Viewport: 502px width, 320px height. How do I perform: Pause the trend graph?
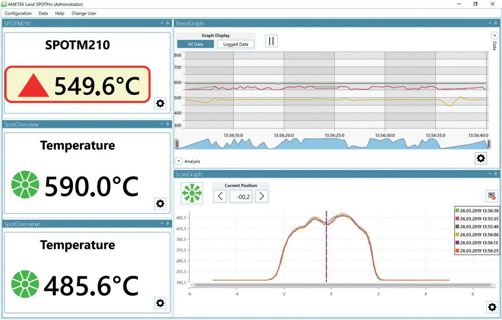point(271,41)
